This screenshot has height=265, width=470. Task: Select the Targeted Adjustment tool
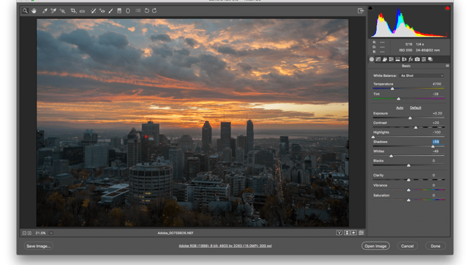tap(62, 11)
